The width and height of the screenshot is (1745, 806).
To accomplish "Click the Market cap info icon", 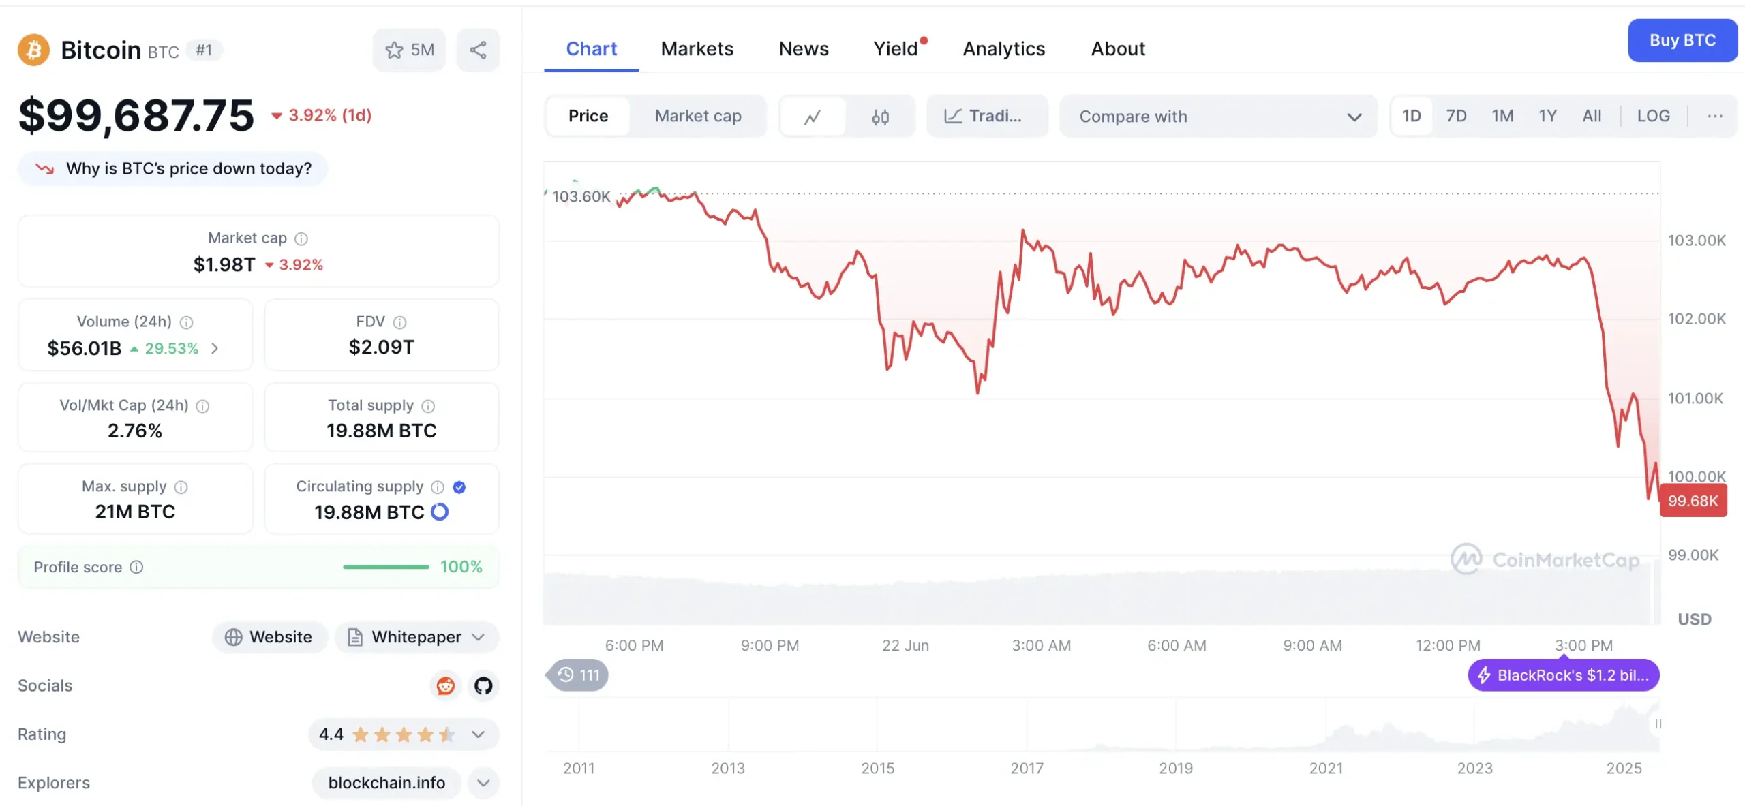I will [x=301, y=238].
